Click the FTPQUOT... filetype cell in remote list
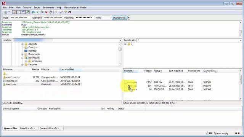Image resolution: width=244 pixels, height=137 pixels. pyautogui.click(x=160, y=89)
